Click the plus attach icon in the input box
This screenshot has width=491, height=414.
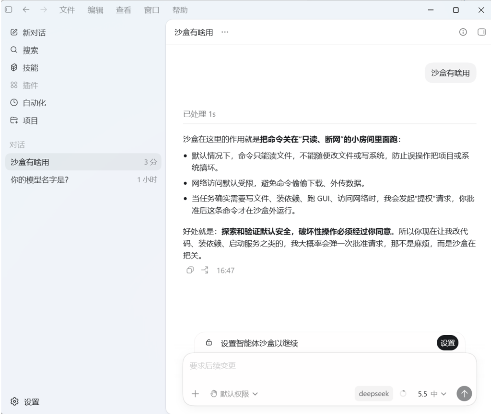[195, 394]
